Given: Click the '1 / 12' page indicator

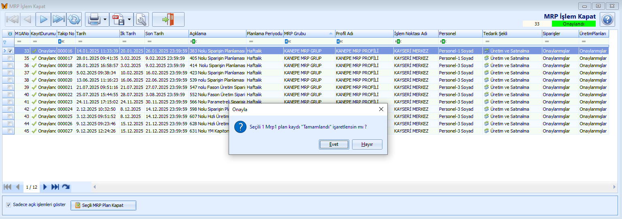Looking at the screenshot, I should [x=32, y=187].
